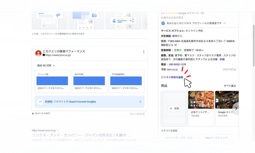The width and height of the screenshot is (255, 153).
Task: Click the trend icon on Insights banner
Action: (40, 102)
